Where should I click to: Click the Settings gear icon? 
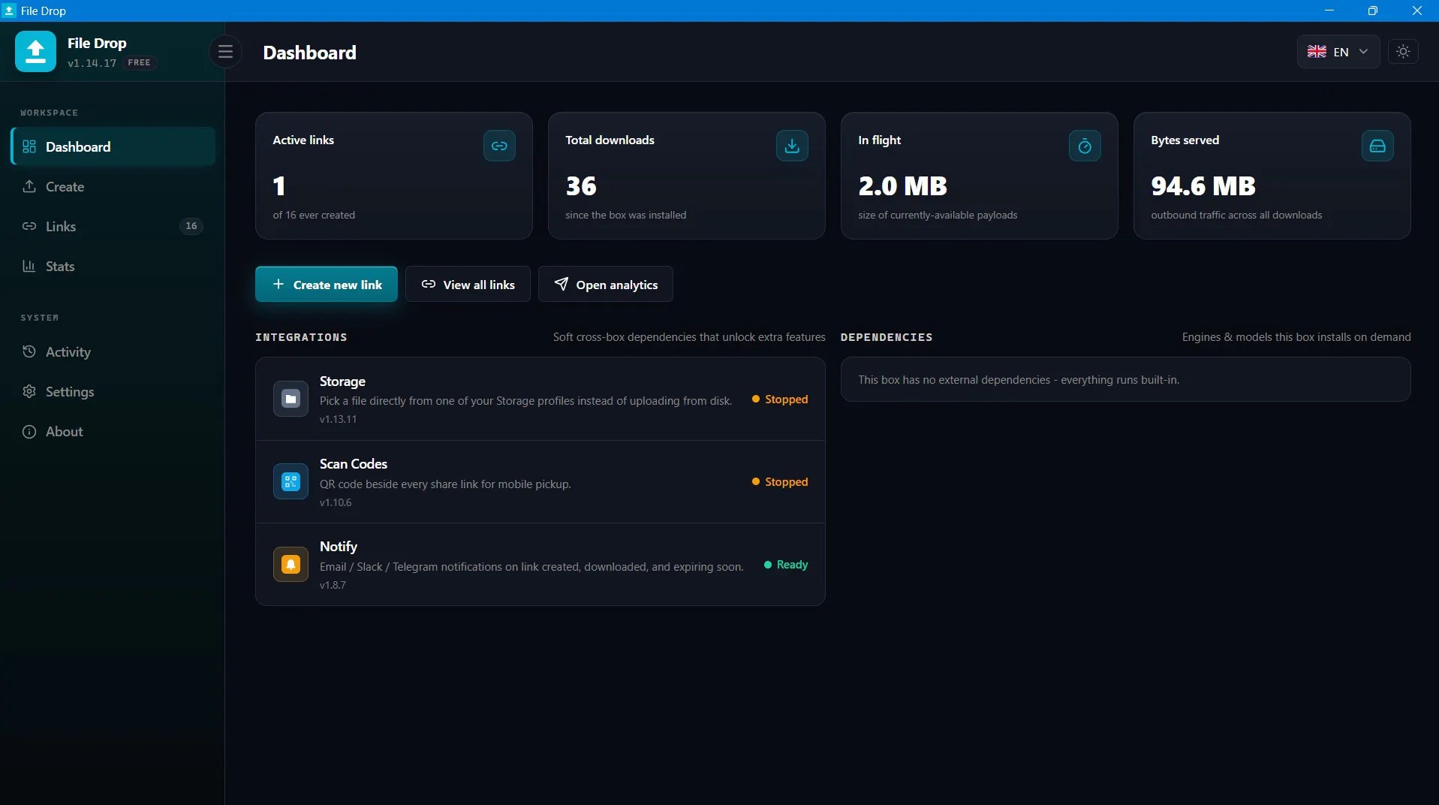click(x=29, y=391)
